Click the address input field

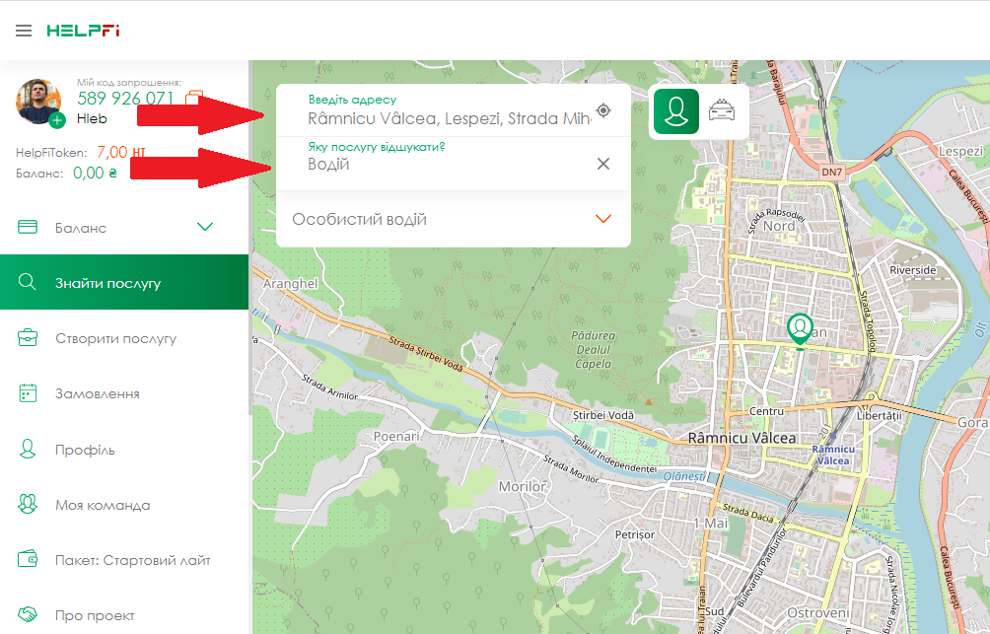coord(448,118)
